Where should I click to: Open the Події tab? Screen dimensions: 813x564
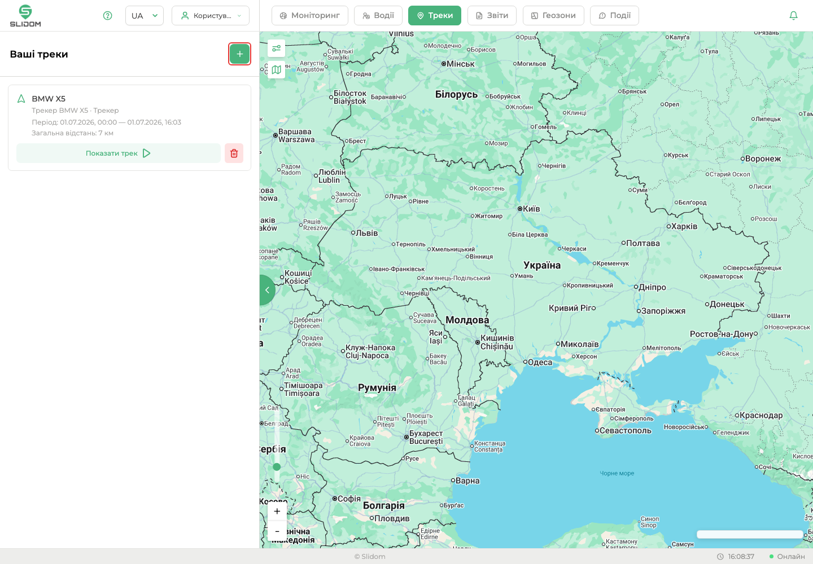614,16
